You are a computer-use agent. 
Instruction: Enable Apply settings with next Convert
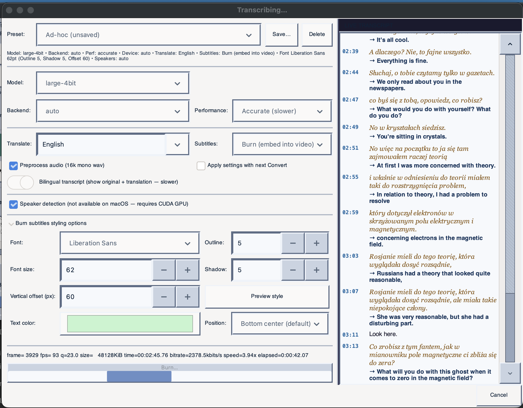(x=201, y=166)
